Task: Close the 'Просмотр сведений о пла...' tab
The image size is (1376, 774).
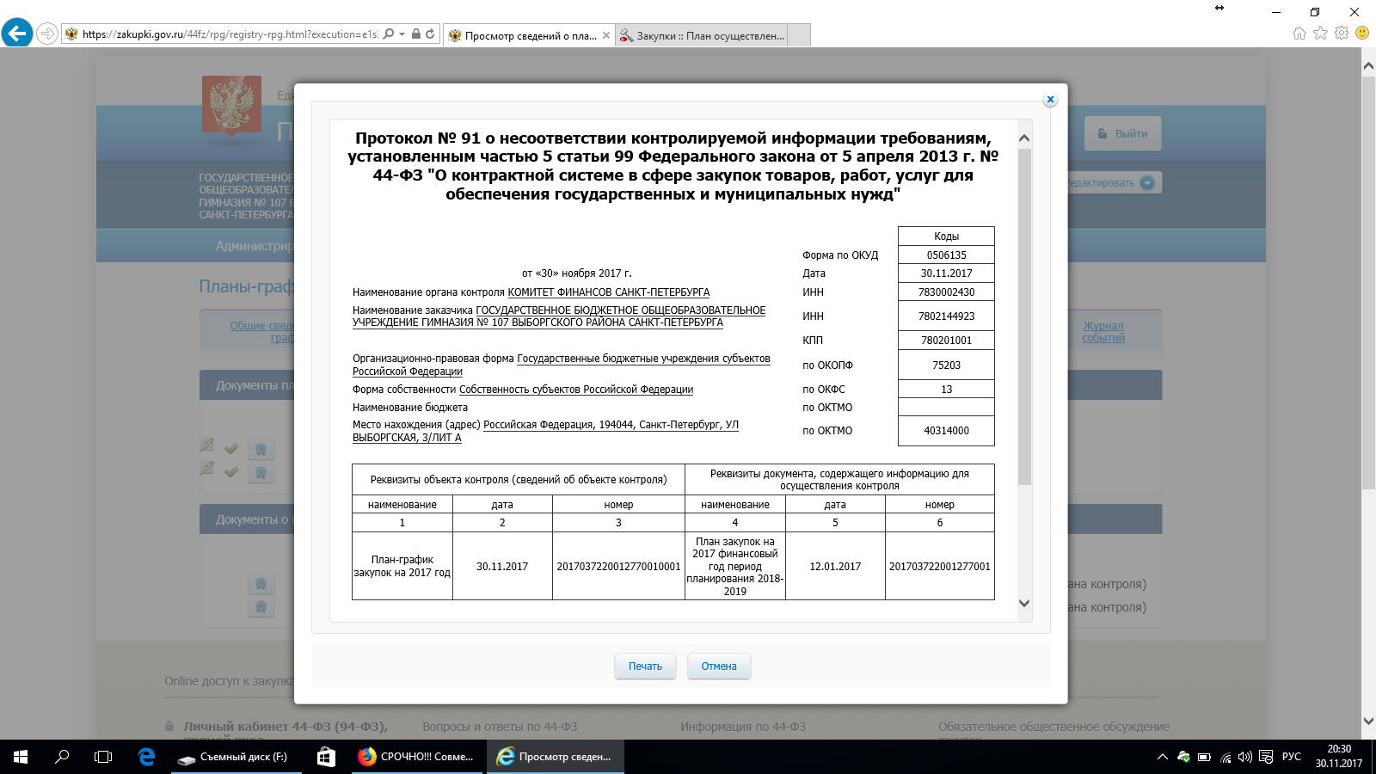Action: click(606, 35)
